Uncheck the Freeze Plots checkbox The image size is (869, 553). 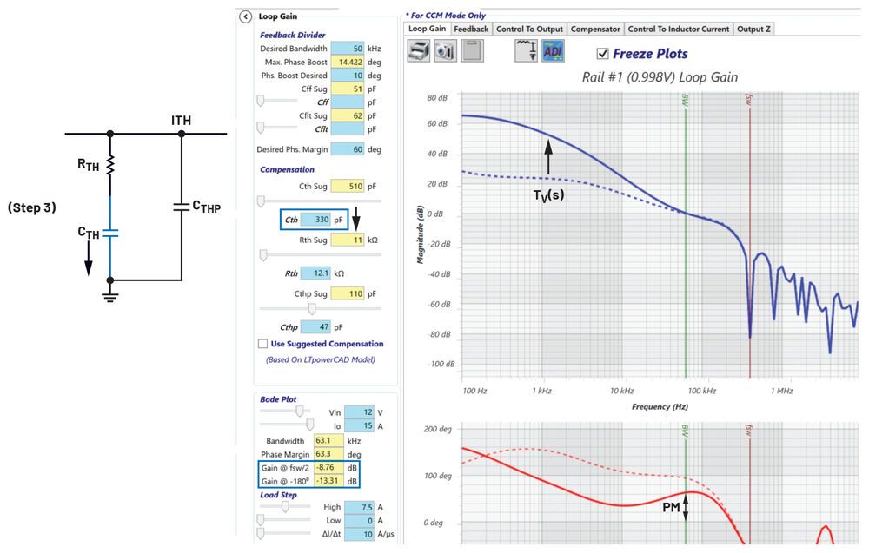603,53
